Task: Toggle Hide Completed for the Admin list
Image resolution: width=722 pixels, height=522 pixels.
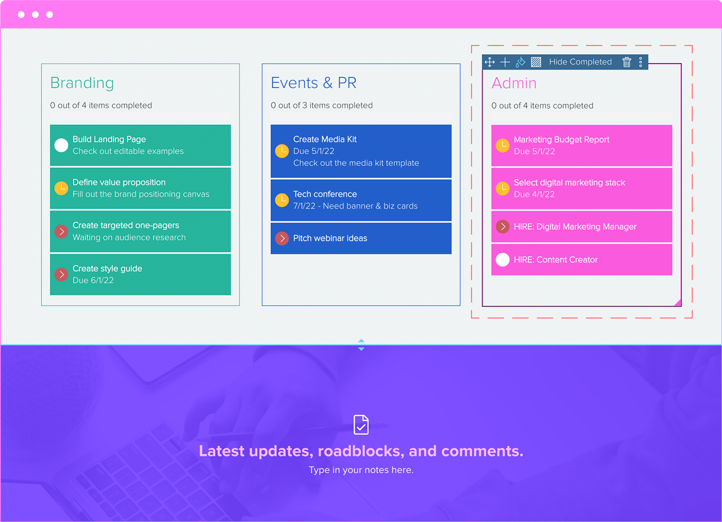Action: pyautogui.click(x=579, y=62)
